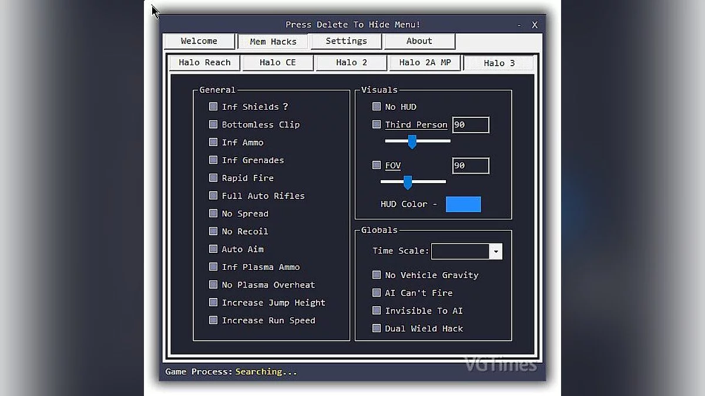Check Full Auto Rifles option
This screenshot has height=396, width=705.
[x=213, y=195]
